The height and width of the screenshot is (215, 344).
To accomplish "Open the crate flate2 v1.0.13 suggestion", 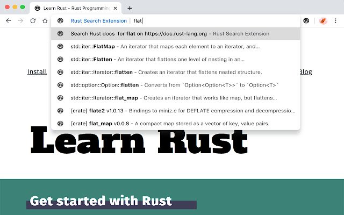I will coord(176,111).
